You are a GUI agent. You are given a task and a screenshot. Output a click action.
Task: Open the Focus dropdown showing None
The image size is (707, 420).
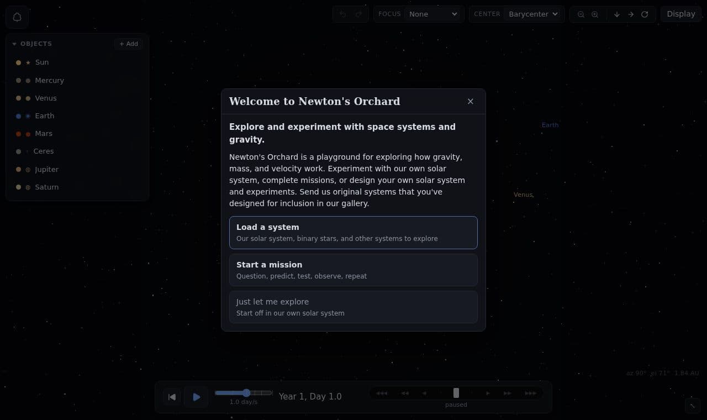[432, 14]
